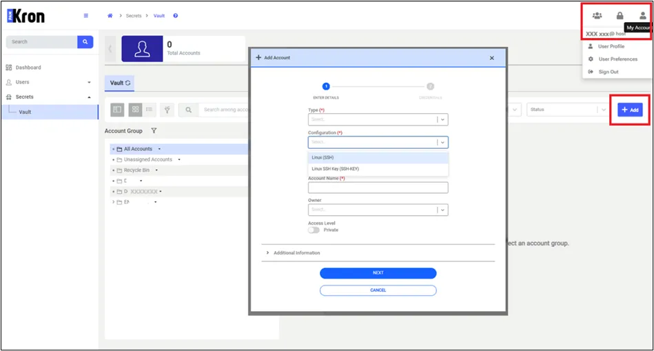Click the hierarchy tree toolbar icon
Image resolution: width=654 pixels, height=351 pixels.
coord(167,110)
